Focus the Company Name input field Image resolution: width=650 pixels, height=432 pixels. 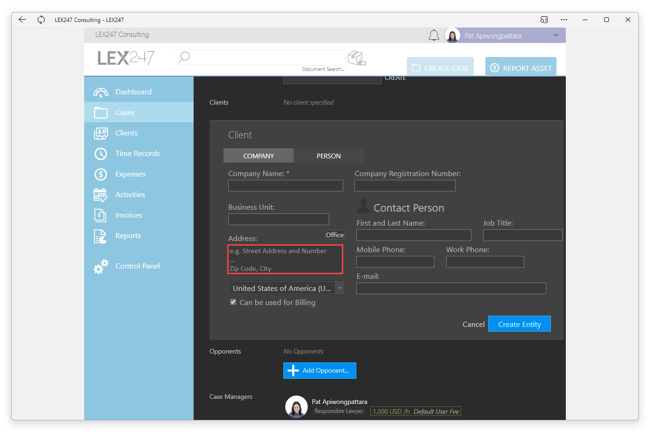pyautogui.click(x=286, y=186)
